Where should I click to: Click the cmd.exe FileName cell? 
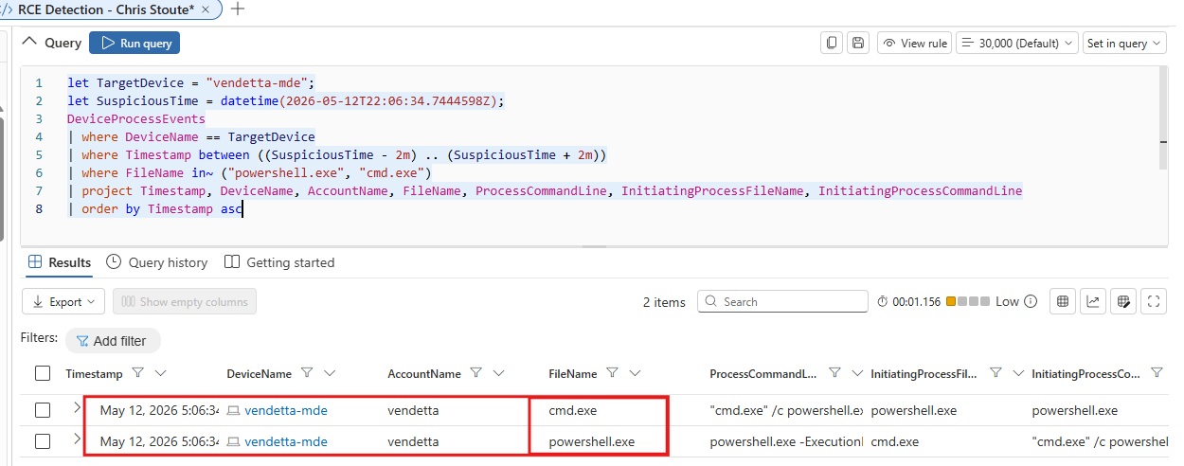(573, 410)
